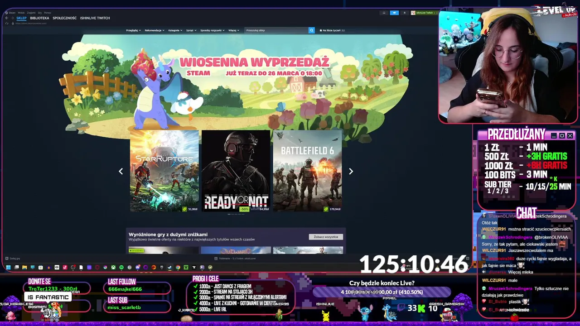The width and height of the screenshot is (580, 326).
Task: Show next carousel games with right arrow
Action: pyautogui.click(x=351, y=171)
